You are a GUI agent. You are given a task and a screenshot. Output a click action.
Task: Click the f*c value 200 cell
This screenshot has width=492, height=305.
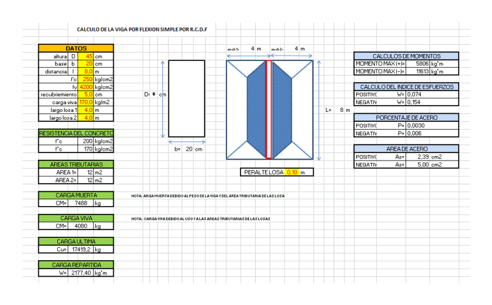(x=85, y=141)
